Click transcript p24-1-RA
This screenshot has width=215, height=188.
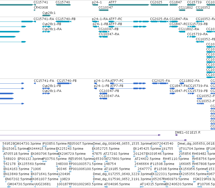100,19
